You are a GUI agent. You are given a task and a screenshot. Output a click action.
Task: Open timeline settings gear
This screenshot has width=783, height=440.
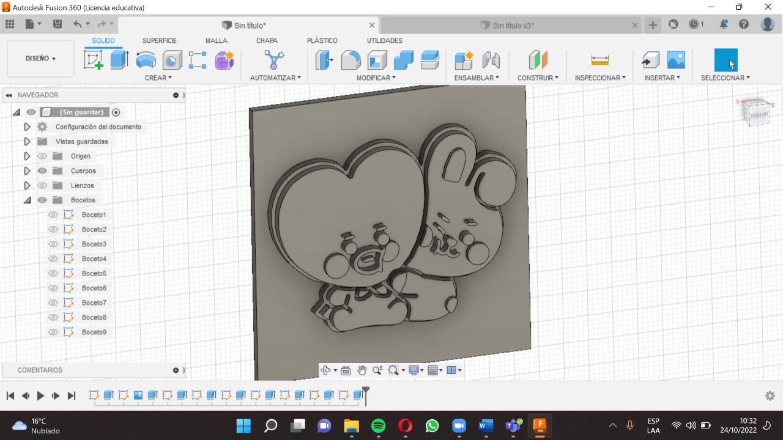coord(770,396)
